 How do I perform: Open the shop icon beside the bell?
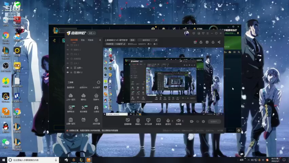click(207, 42)
